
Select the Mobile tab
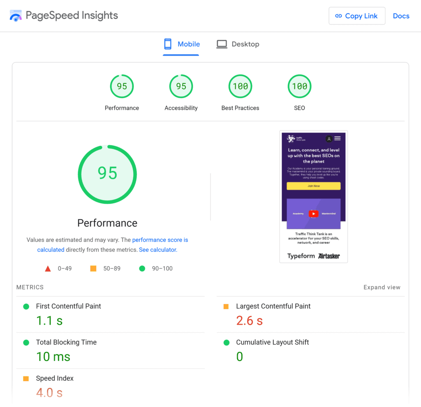click(189, 44)
